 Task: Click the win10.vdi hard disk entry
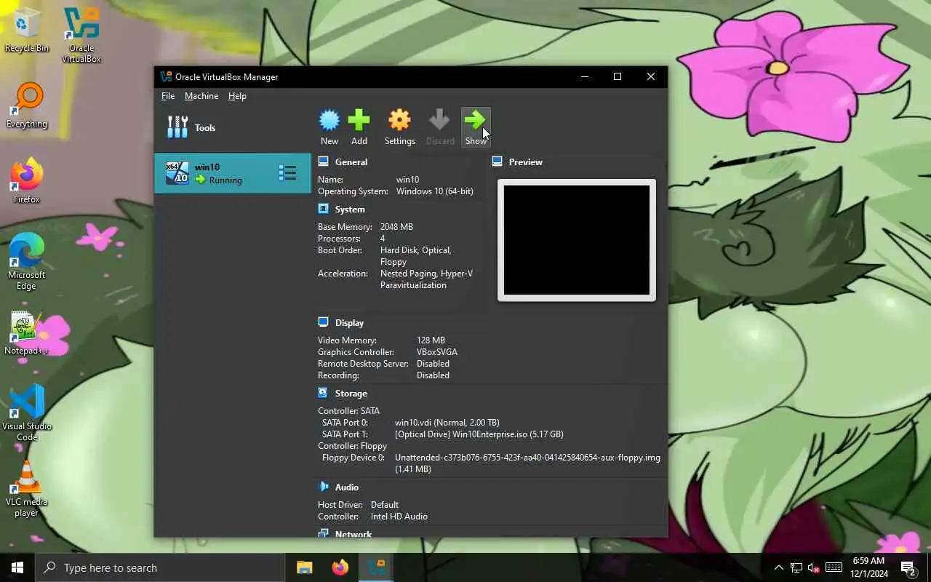[447, 423]
